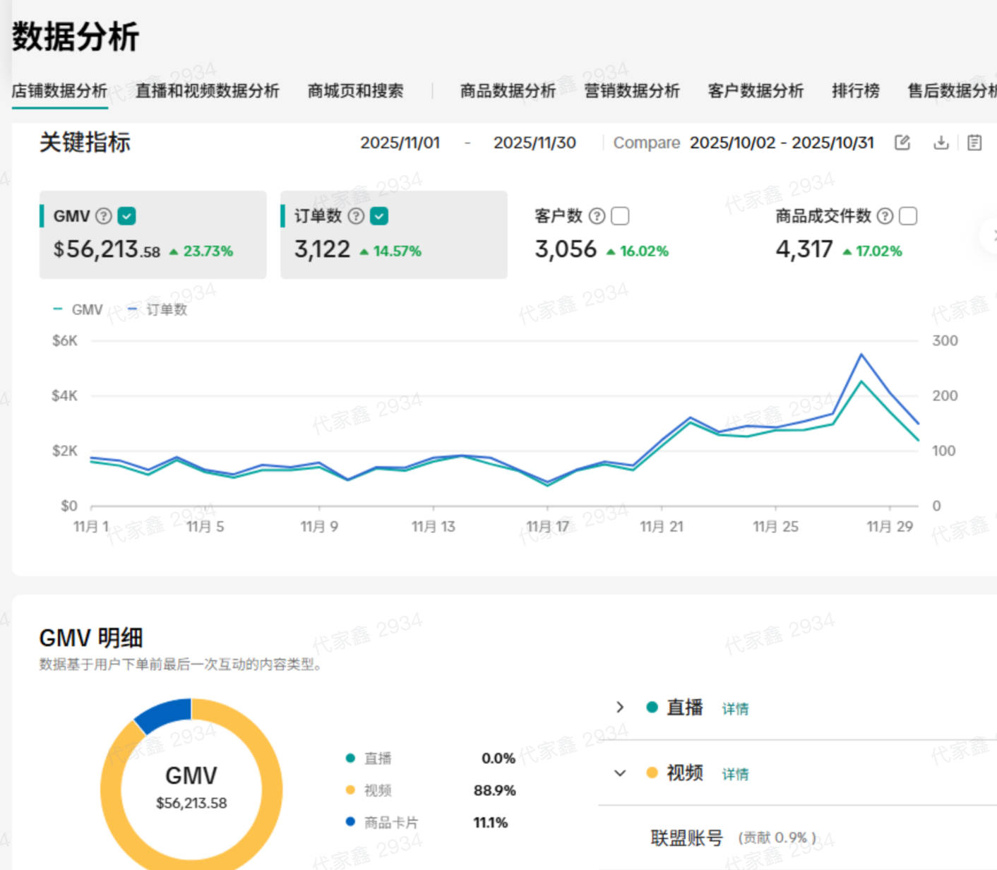The width and height of the screenshot is (997, 870).
Task: Open 详情 link next to 视频
Action: click(735, 775)
